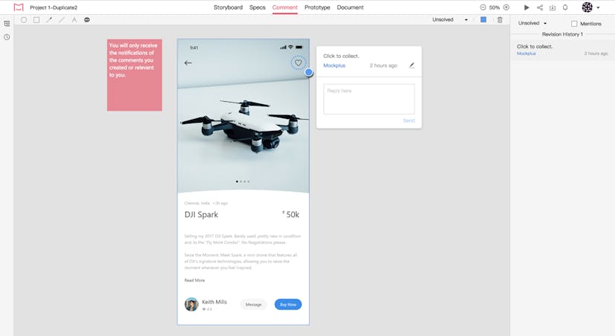Select the text annotation tool
Image resolution: width=615 pixels, height=336 pixels.
pyautogui.click(x=74, y=19)
